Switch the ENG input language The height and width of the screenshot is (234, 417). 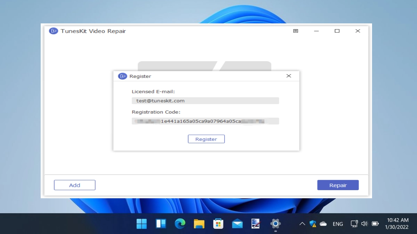(x=338, y=224)
